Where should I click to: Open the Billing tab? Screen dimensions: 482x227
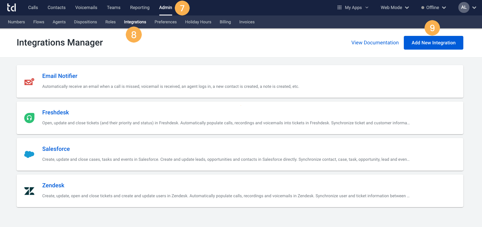click(225, 22)
